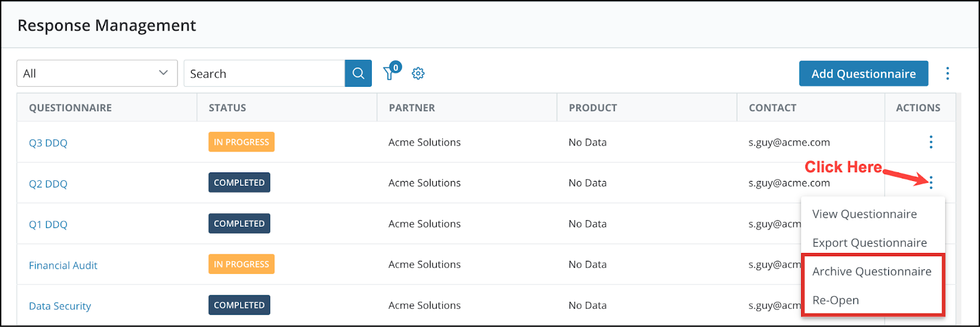Click No Data in Data Security row
Viewport: 980px width, 327px height.
tap(587, 305)
